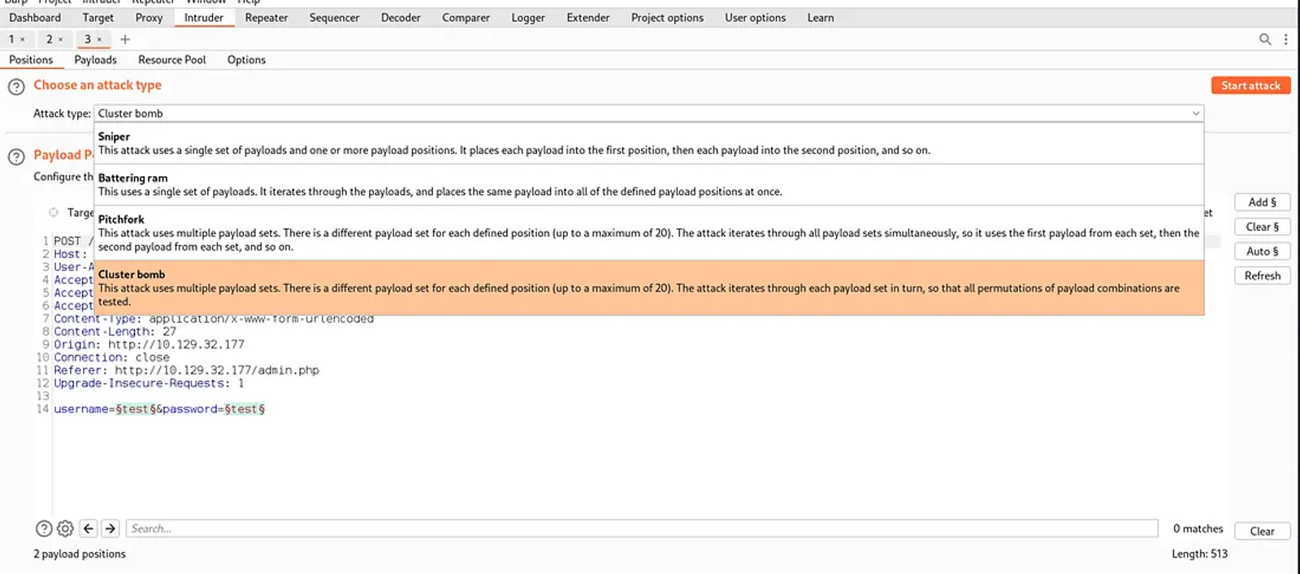Image resolution: width=1300 pixels, height=574 pixels.
Task: Open the User options tab
Action: tap(756, 17)
